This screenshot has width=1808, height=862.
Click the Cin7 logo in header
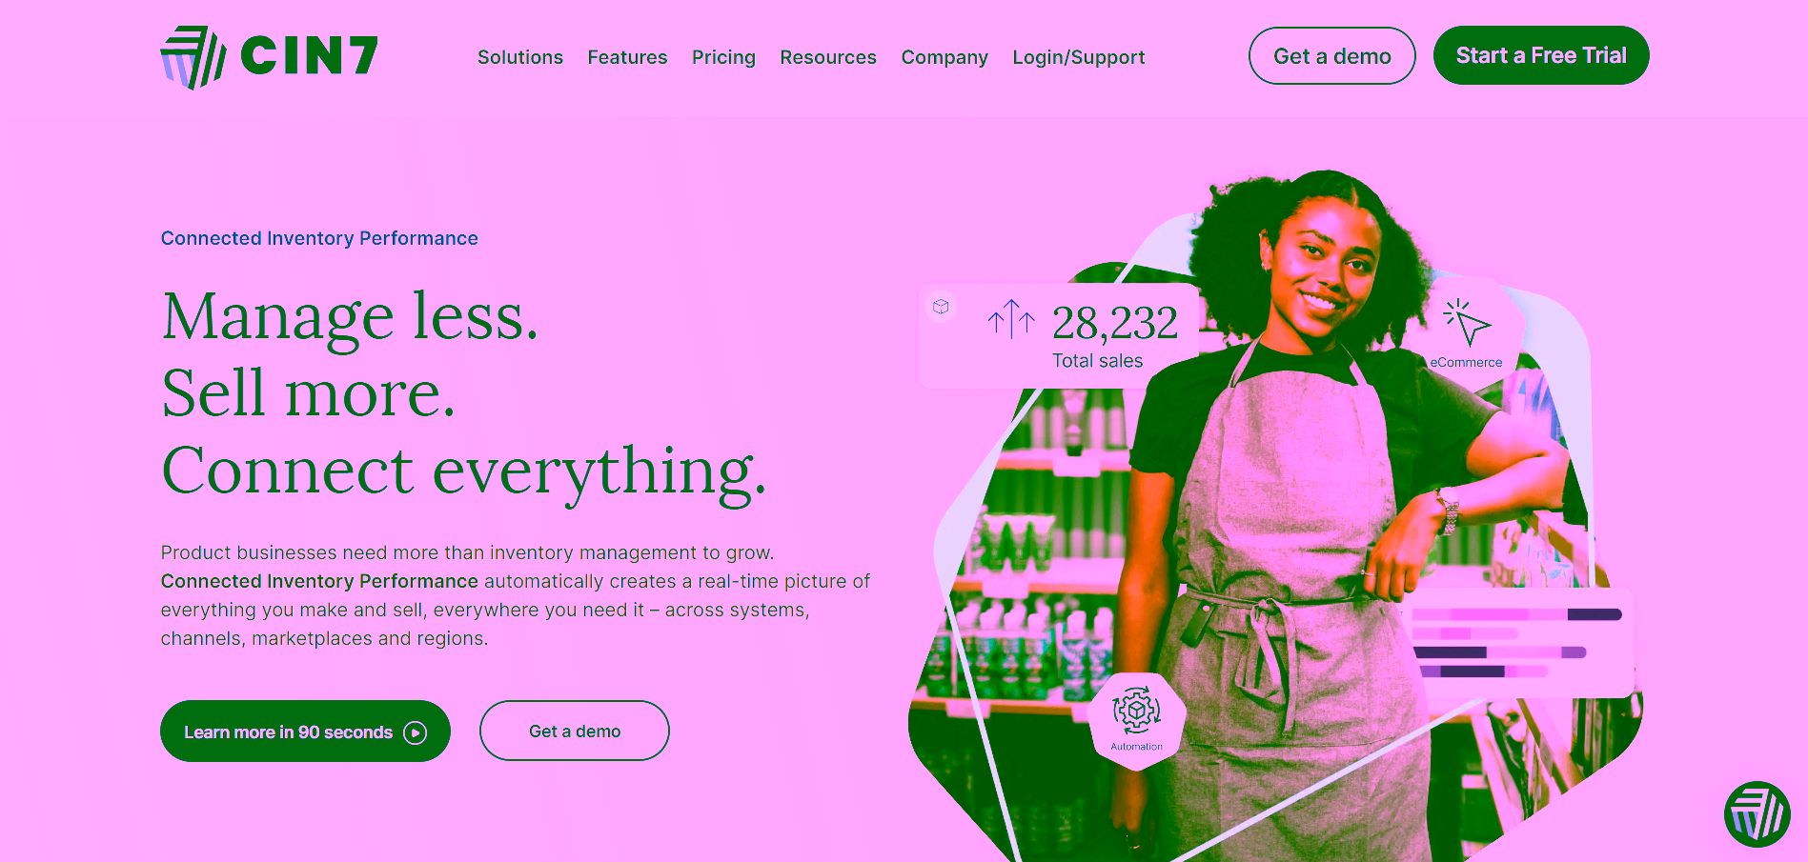pyautogui.click(x=270, y=57)
